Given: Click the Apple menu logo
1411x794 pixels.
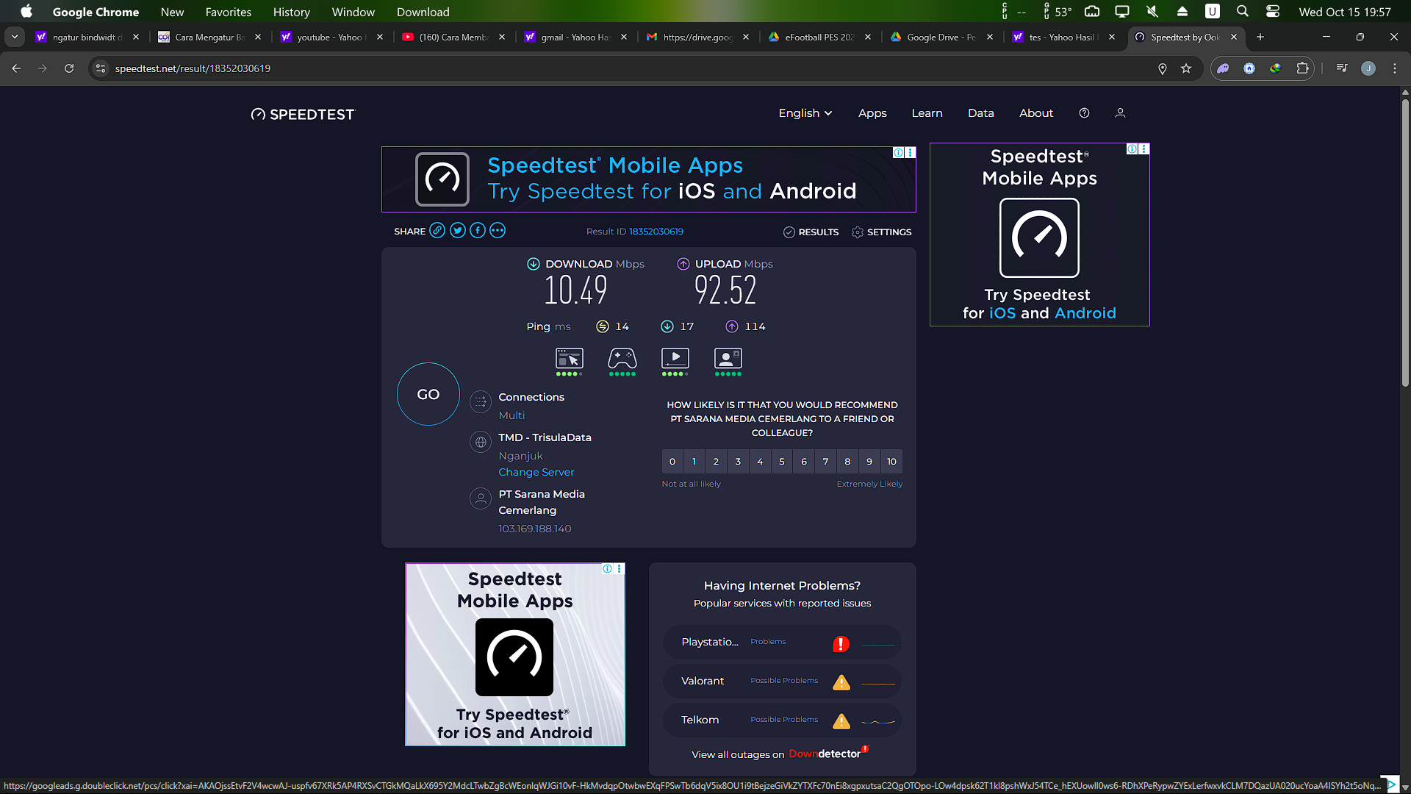Looking at the screenshot, I should tap(26, 12).
